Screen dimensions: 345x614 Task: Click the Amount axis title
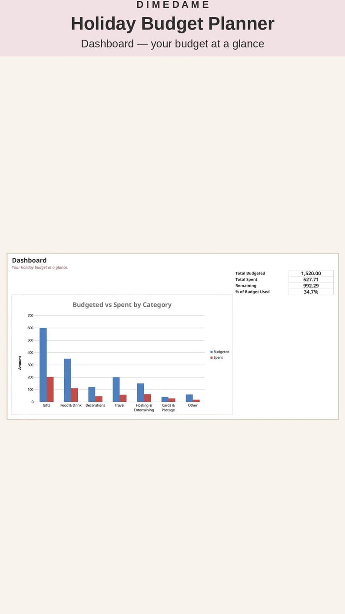coord(20,363)
